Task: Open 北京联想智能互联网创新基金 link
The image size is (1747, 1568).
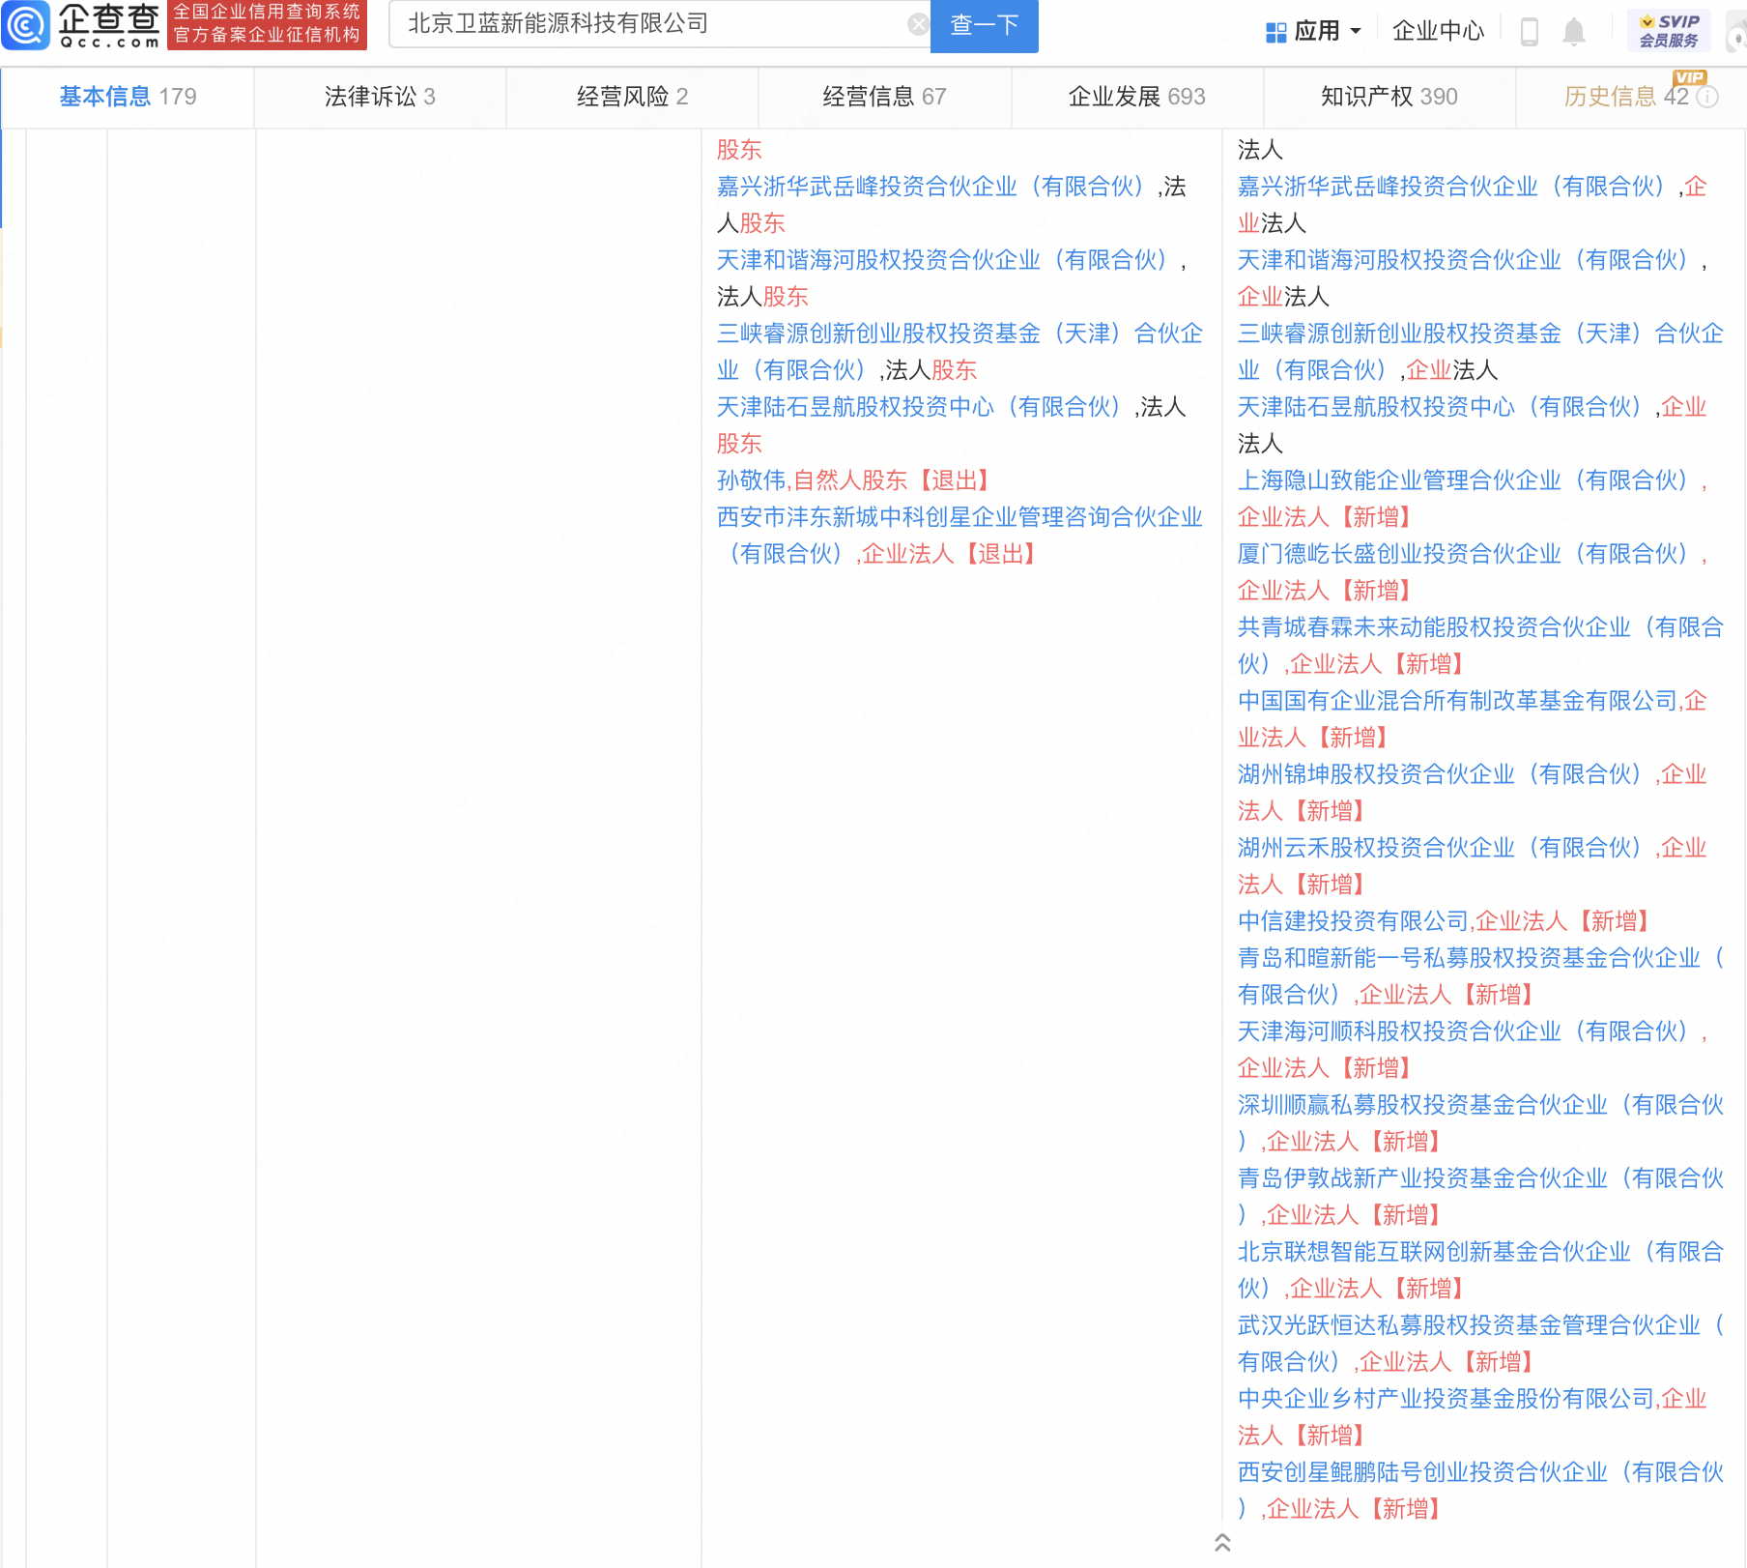Action: [1480, 1270]
